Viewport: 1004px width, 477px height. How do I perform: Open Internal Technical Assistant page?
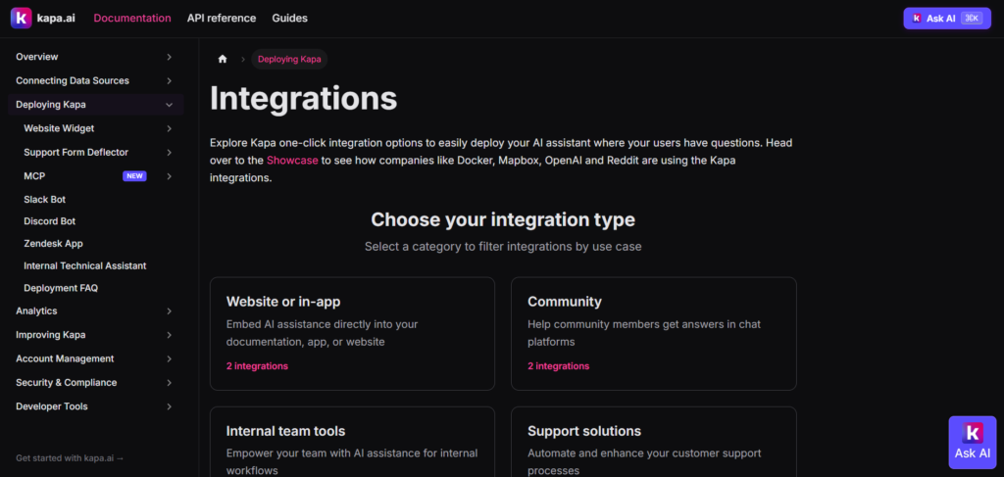tap(85, 265)
